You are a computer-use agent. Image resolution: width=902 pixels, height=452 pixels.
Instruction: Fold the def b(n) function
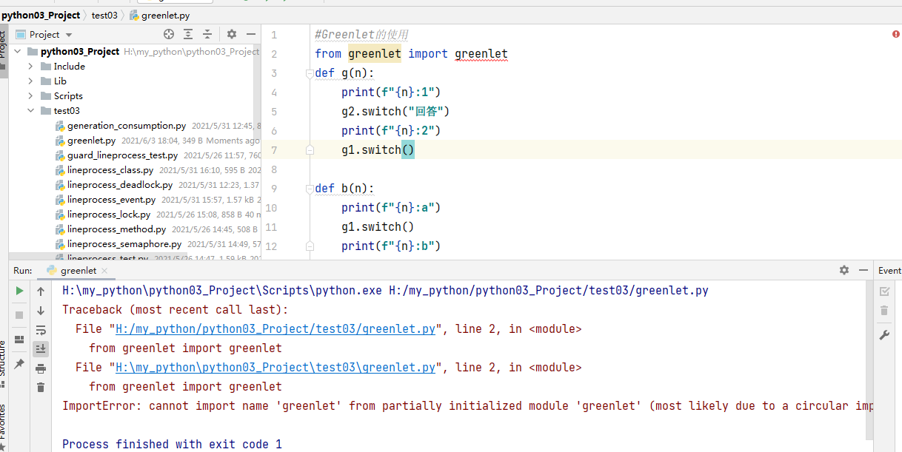point(309,189)
